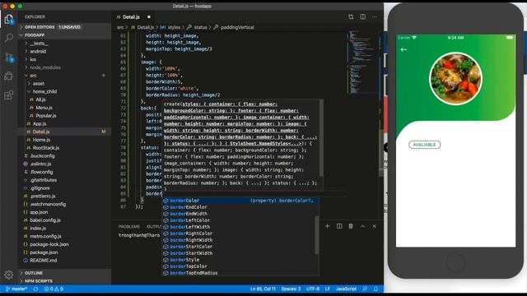This screenshot has height=296, width=527.
Task: Change indentation via Spaces: 2
Action: click(x=291, y=289)
